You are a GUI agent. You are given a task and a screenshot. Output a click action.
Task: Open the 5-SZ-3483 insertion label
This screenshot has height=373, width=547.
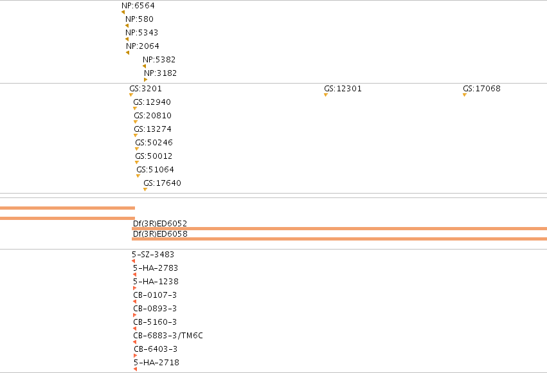coord(153,255)
